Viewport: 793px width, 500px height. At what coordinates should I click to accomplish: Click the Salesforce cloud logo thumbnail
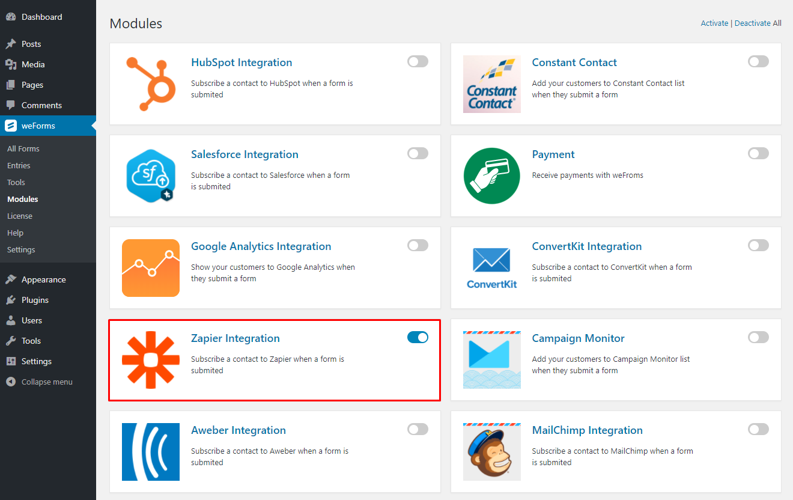[x=151, y=176]
